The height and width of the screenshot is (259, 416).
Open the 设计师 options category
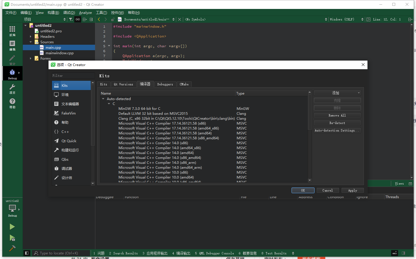point(71,178)
